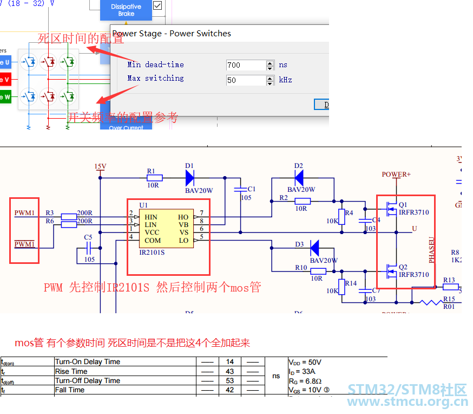Toggle the Dissipative Brake checkbox
Viewport: 473px width, 414px height.
[158, 5]
